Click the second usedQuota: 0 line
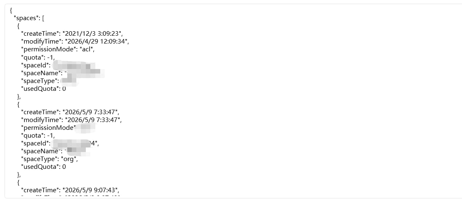462x205 pixels. [43, 167]
